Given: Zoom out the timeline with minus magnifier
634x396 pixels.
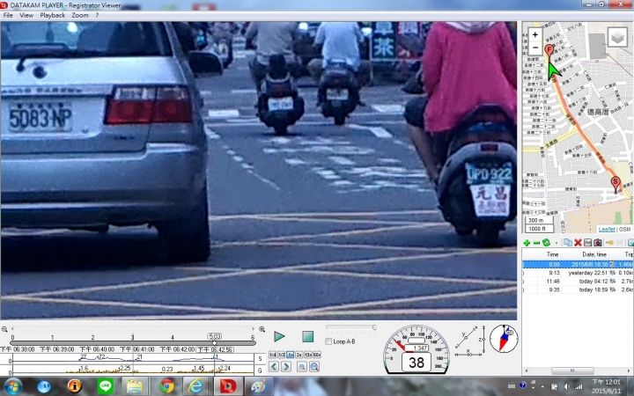Looking at the screenshot, I should (x=4, y=329).
